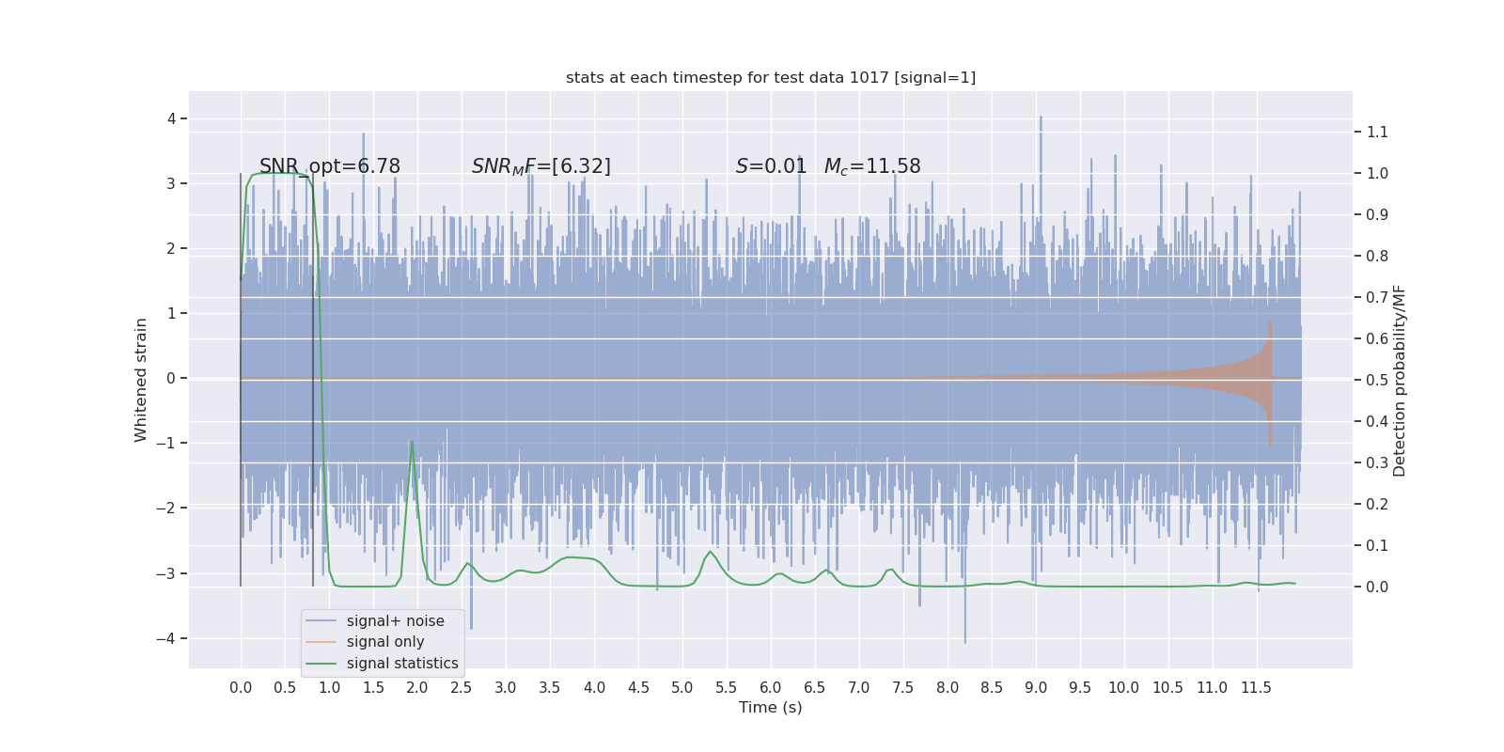Click the blue line swatch in the legend
Viewport: 1504px width, 752px height.
pos(321,621)
